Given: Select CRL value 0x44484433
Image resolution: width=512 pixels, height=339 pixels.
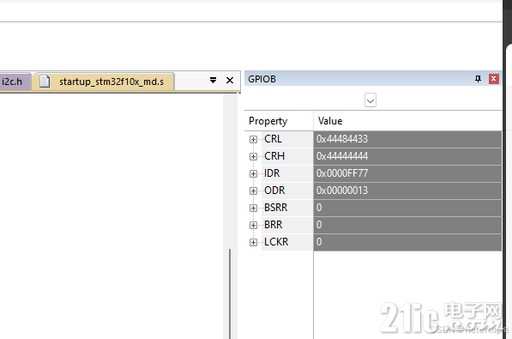Looking at the screenshot, I should [407, 139].
